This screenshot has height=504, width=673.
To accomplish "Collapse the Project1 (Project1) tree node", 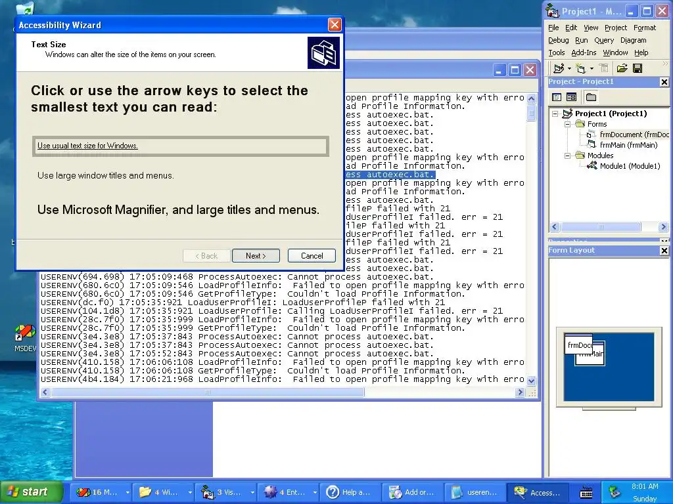I will click(x=555, y=114).
